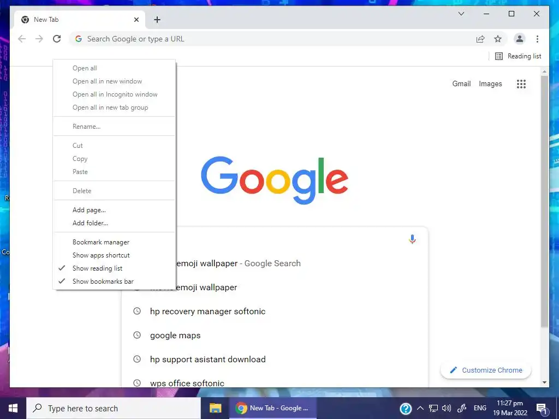Click the ENG language indicator
Screen dimensions: 559x419
480,408
